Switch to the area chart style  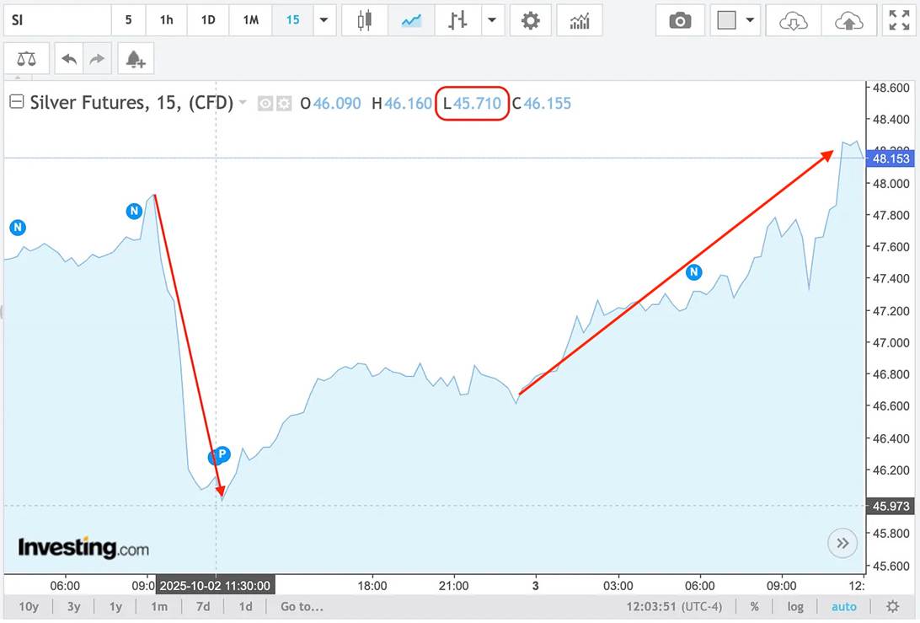point(411,20)
